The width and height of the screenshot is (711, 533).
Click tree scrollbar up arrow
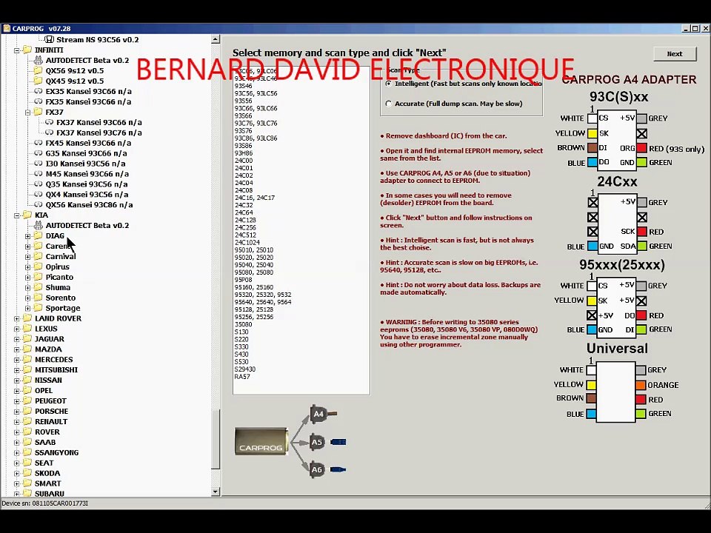pyautogui.click(x=216, y=39)
